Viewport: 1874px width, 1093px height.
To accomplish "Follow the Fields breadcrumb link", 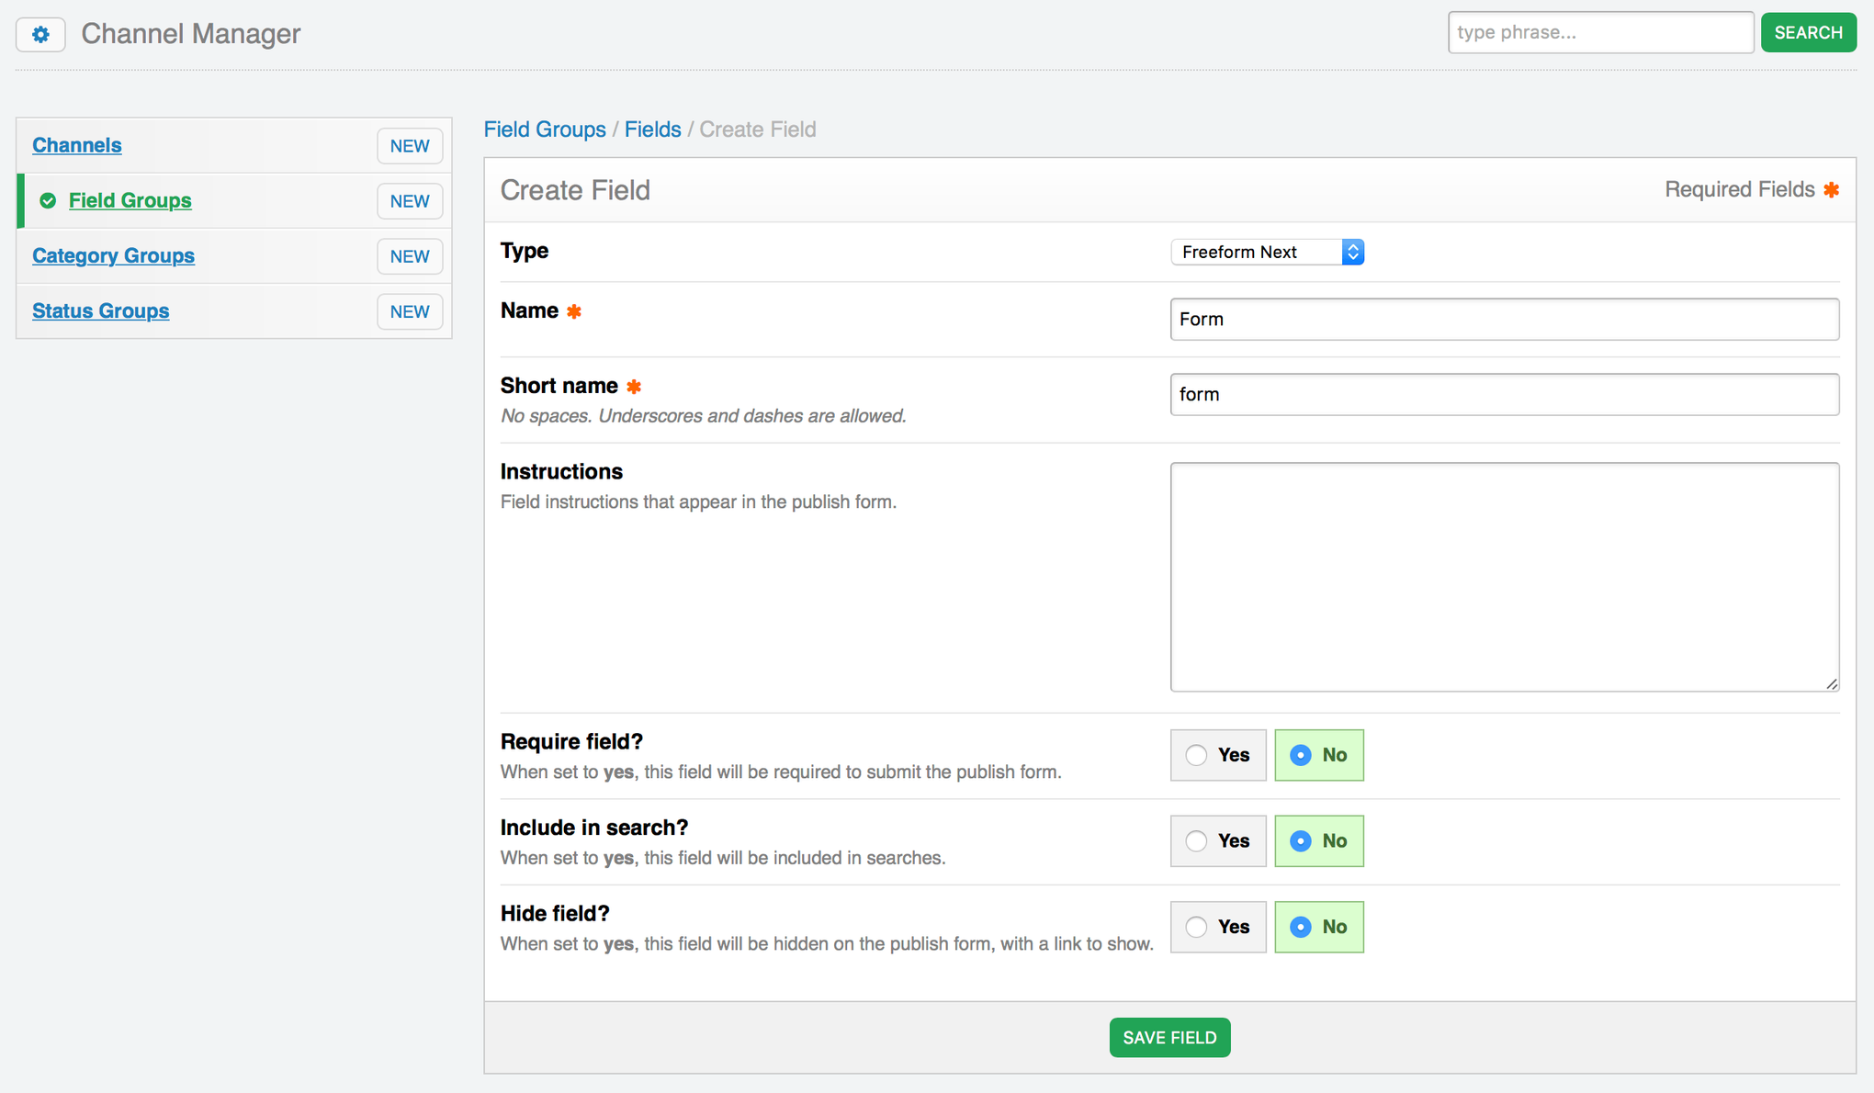I will [x=652, y=130].
